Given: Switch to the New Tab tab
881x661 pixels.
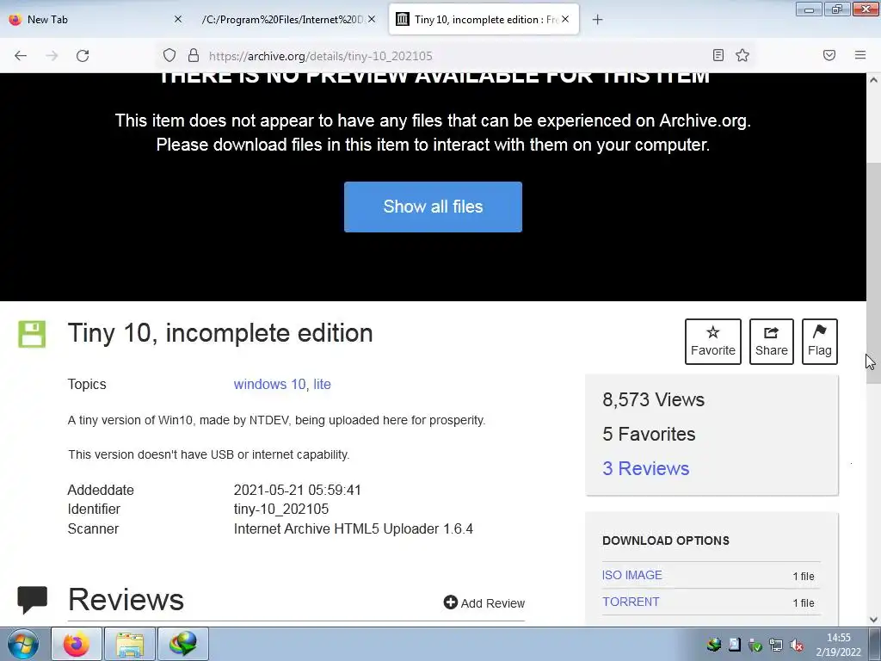Looking at the screenshot, I should (95, 20).
